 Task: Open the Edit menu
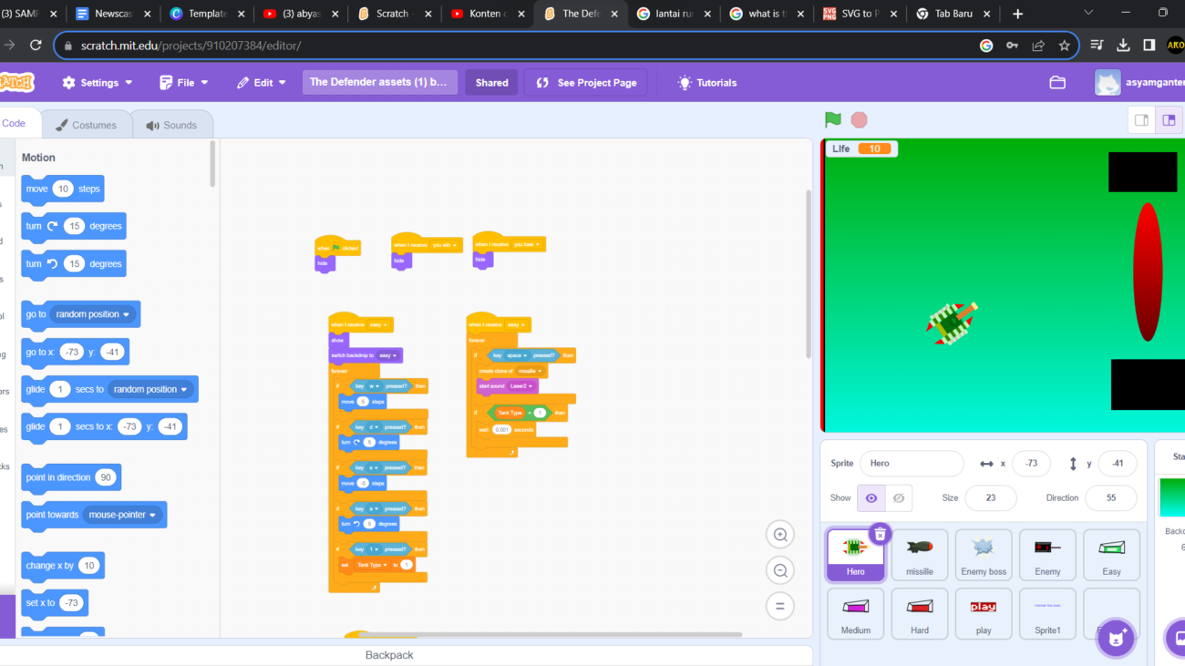click(x=262, y=82)
